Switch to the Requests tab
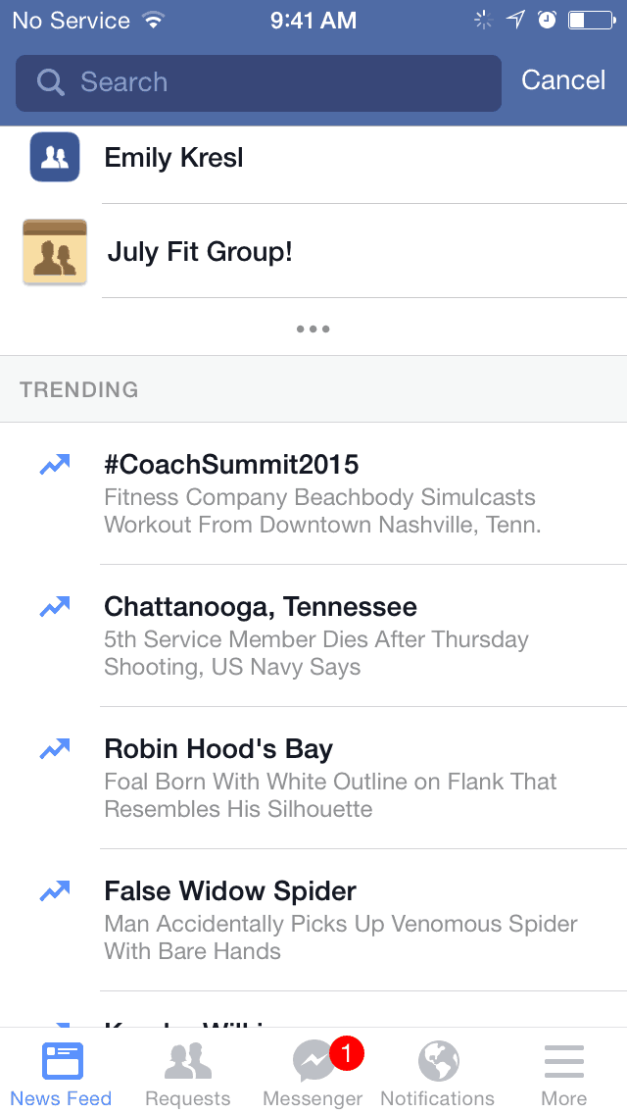Screen dimensions: 627x1114 [x=187, y=1073]
